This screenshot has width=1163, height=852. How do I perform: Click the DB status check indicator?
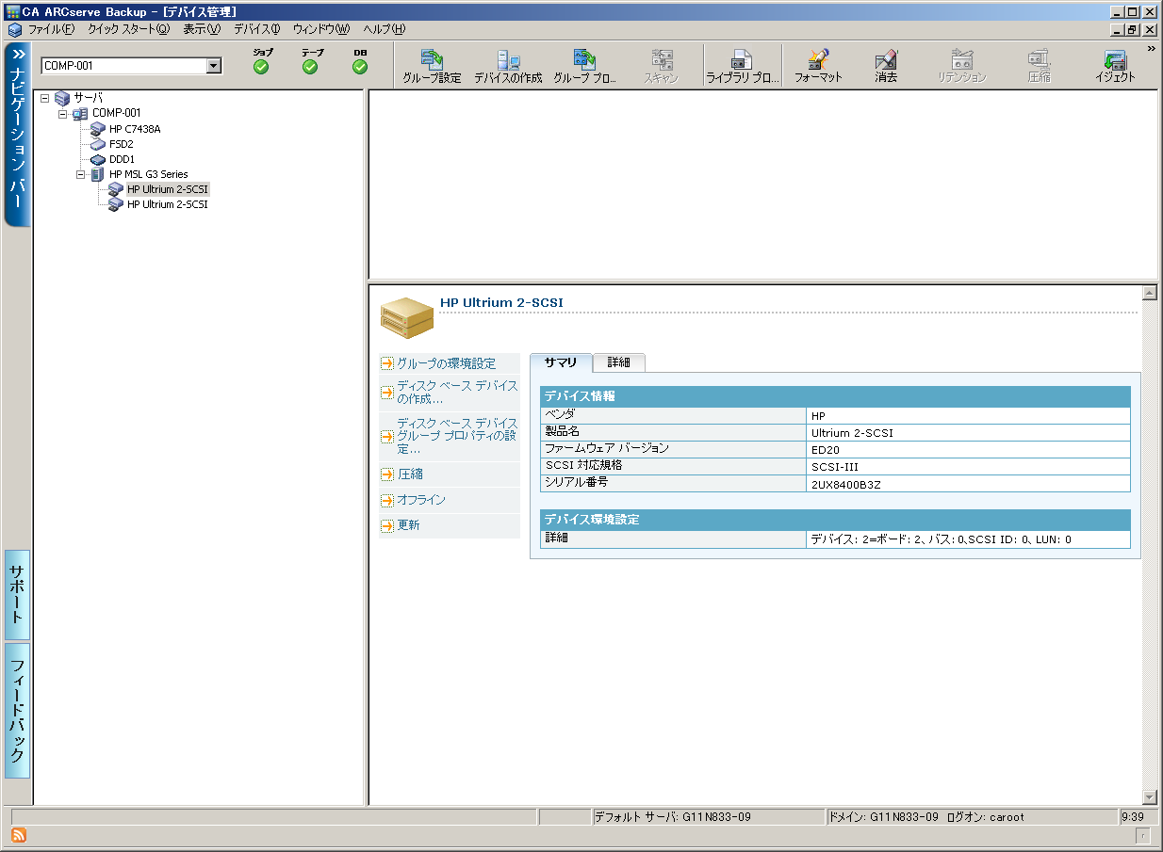coord(360,67)
